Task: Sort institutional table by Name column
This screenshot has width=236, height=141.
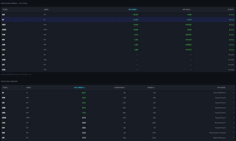Action: (x=29, y=87)
